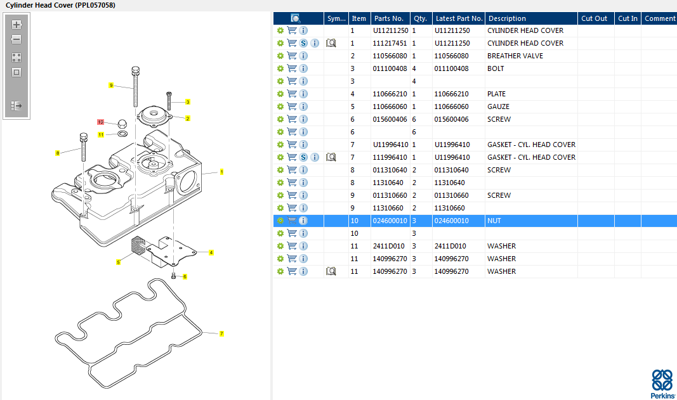Click the four-square grid view icon
The image size is (677, 400).
pos(16,57)
